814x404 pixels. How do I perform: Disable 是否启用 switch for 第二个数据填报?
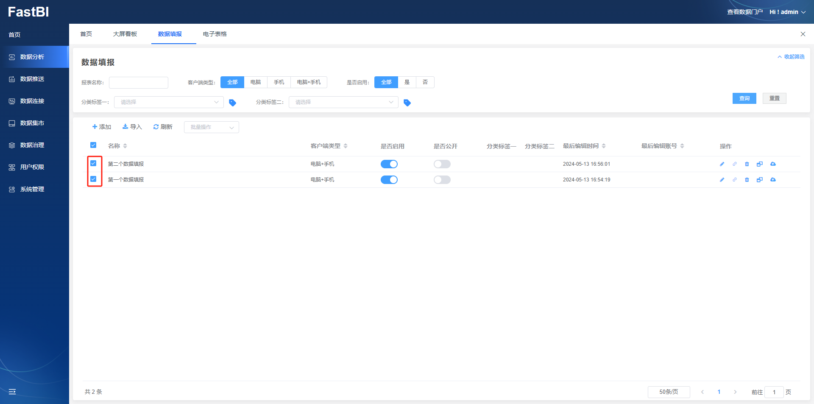click(389, 164)
